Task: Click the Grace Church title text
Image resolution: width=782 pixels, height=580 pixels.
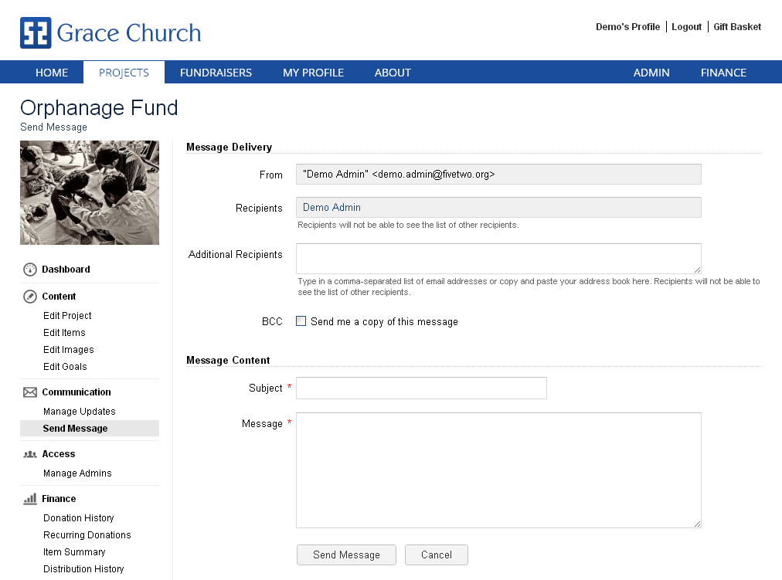Action: pos(129,33)
